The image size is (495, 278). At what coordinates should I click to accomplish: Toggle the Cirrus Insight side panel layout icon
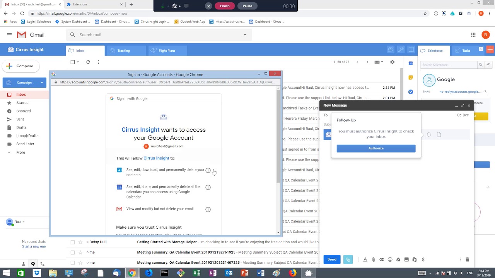pyautogui.click(x=411, y=50)
